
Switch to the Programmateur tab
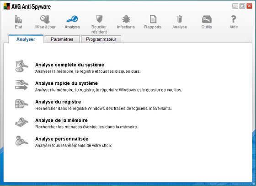pyautogui.click(x=101, y=39)
